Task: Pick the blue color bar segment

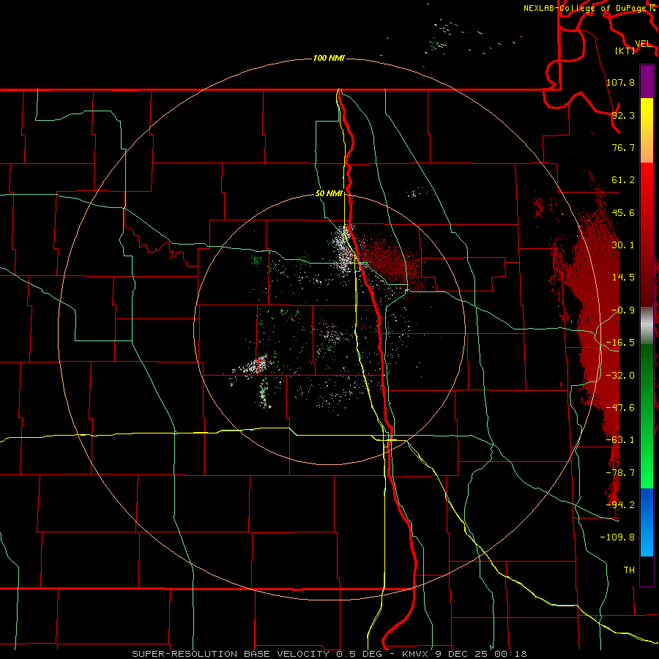Action: [x=647, y=522]
